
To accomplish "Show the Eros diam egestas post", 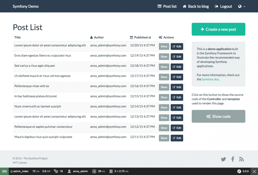I will pyautogui.click(x=164, y=57).
